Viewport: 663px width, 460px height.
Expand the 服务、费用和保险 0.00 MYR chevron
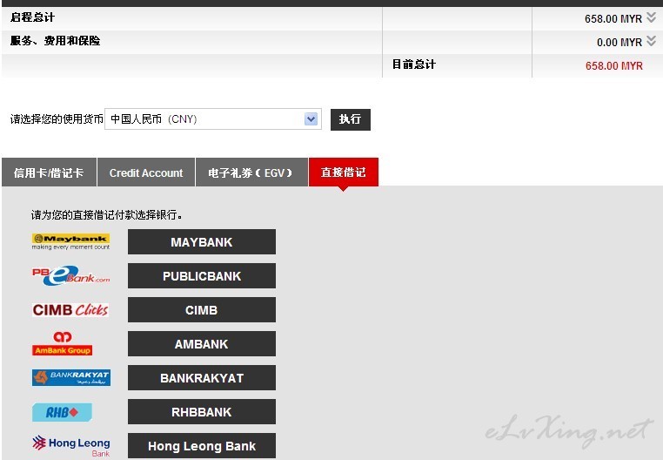coord(651,41)
